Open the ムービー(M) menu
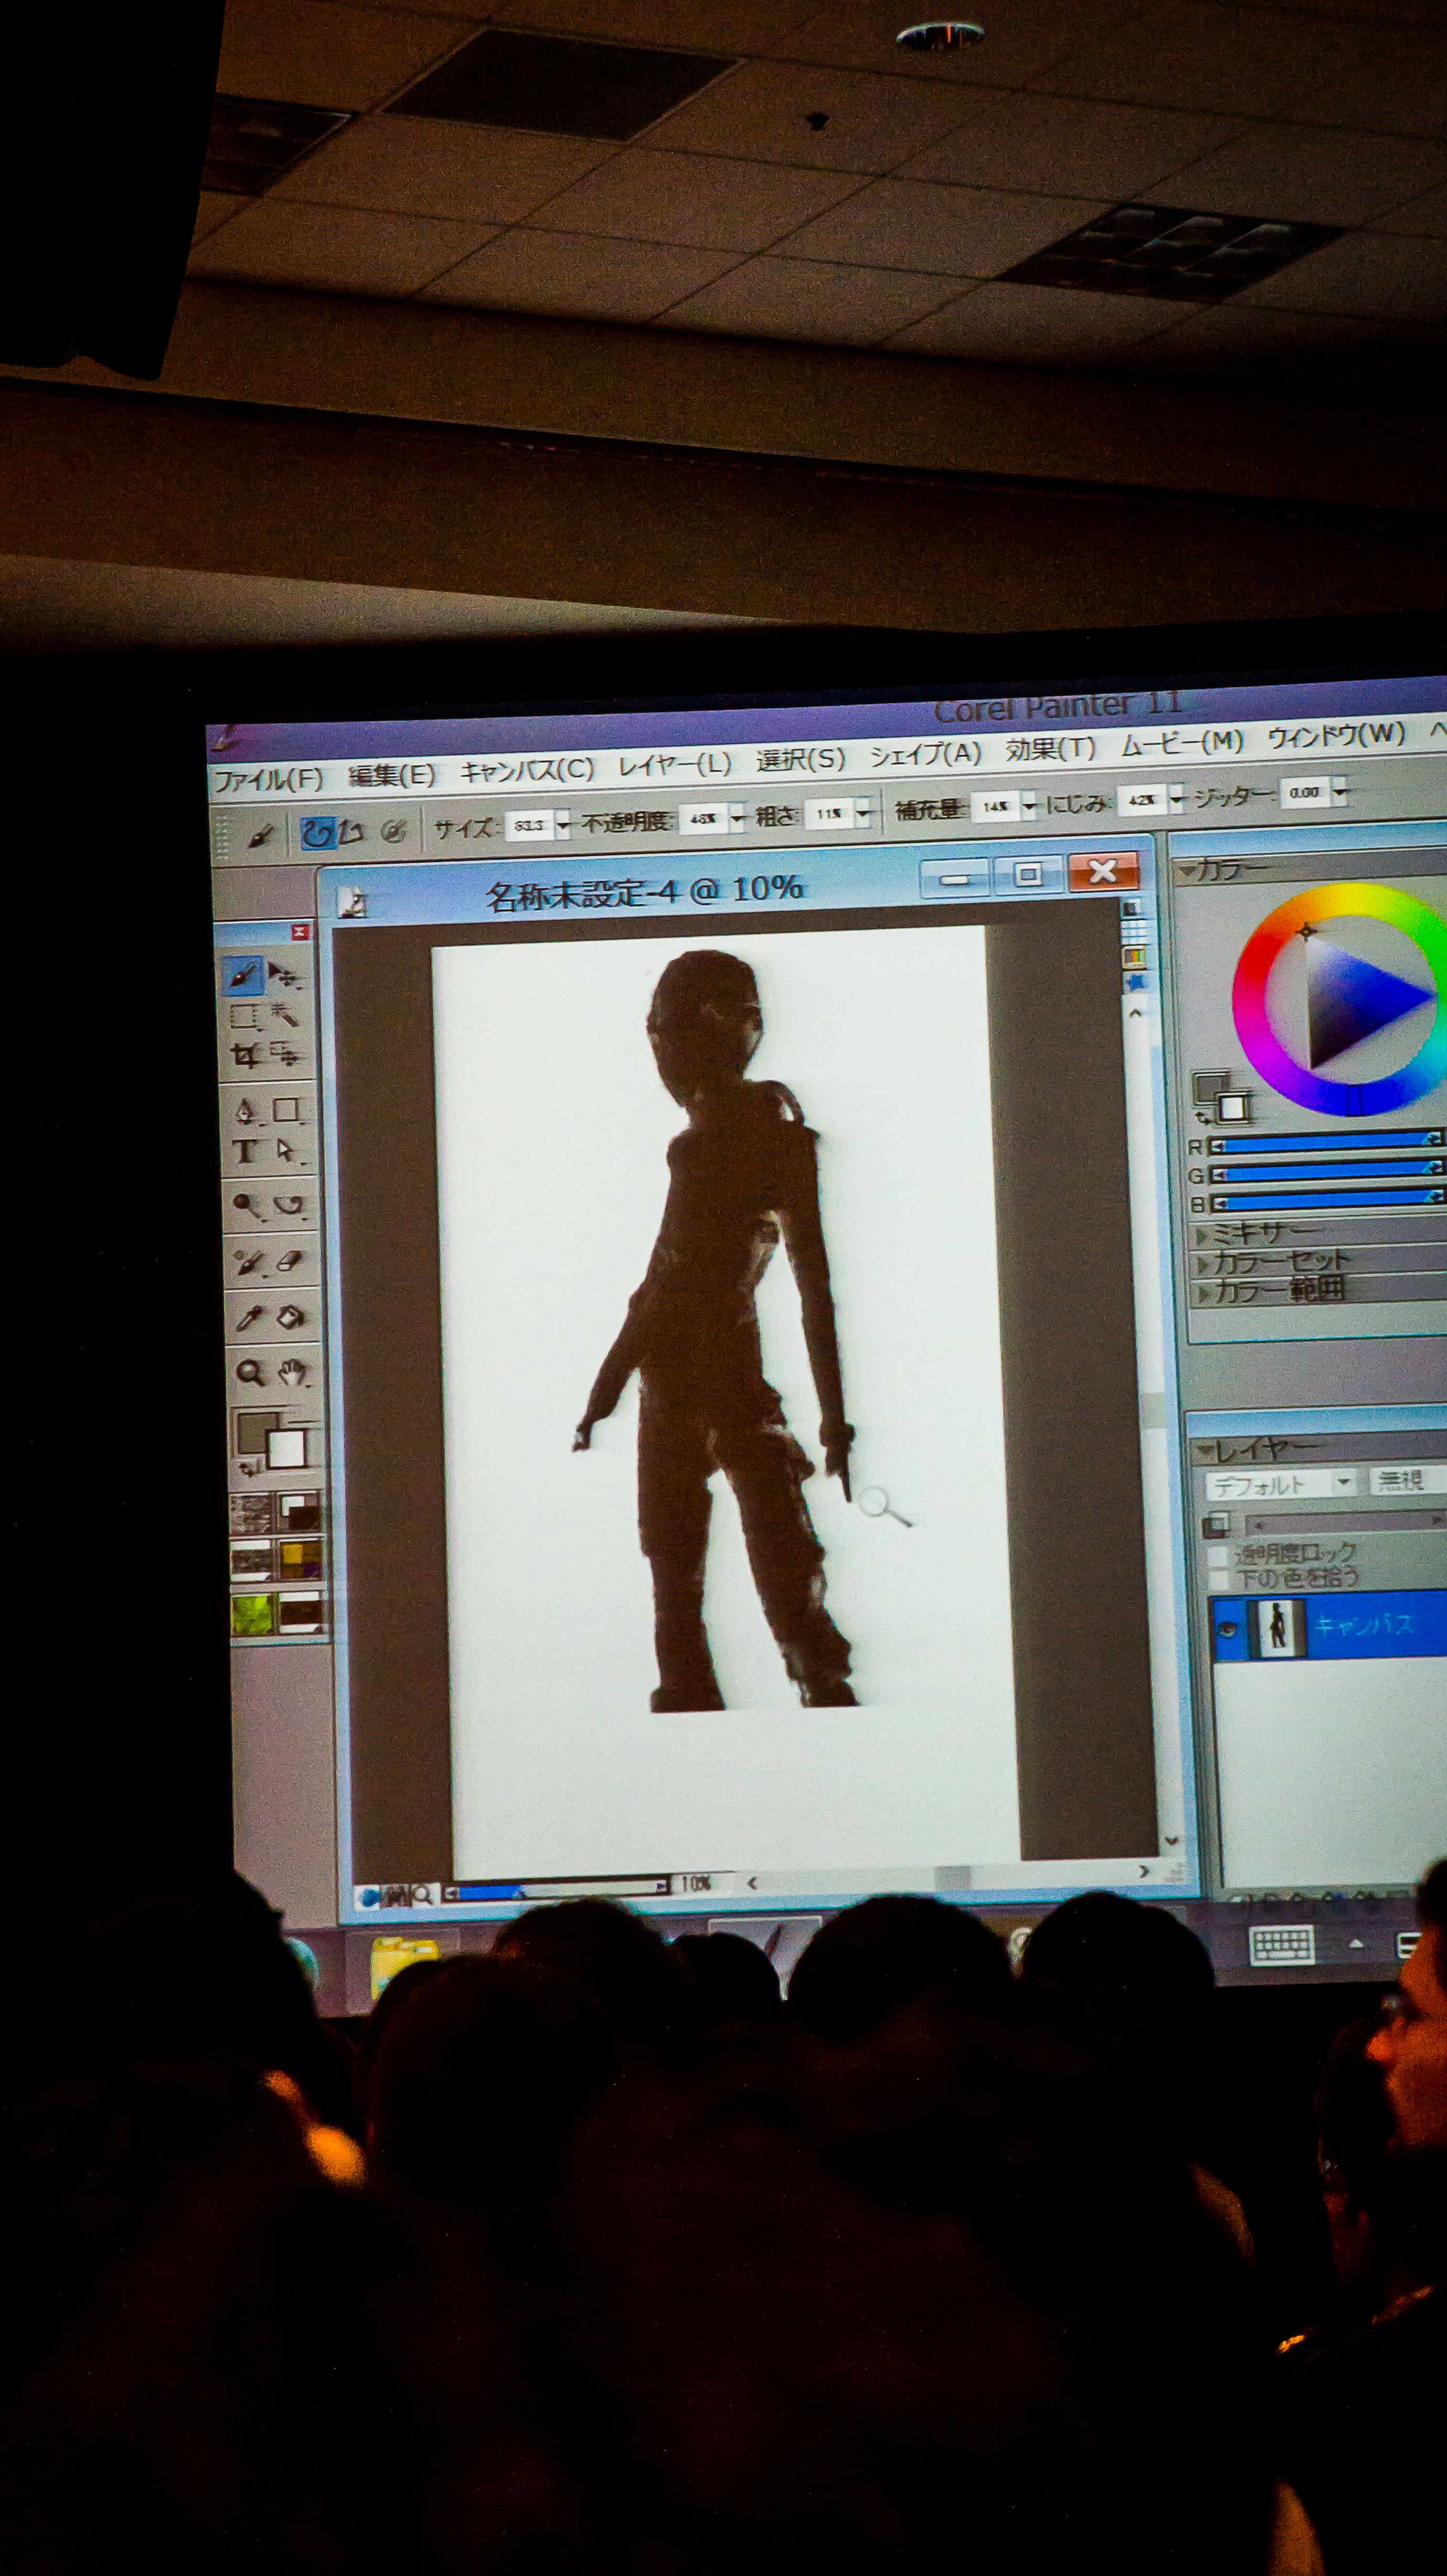Image resolution: width=1447 pixels, height=2576 pixels. tap(1182, 744)
